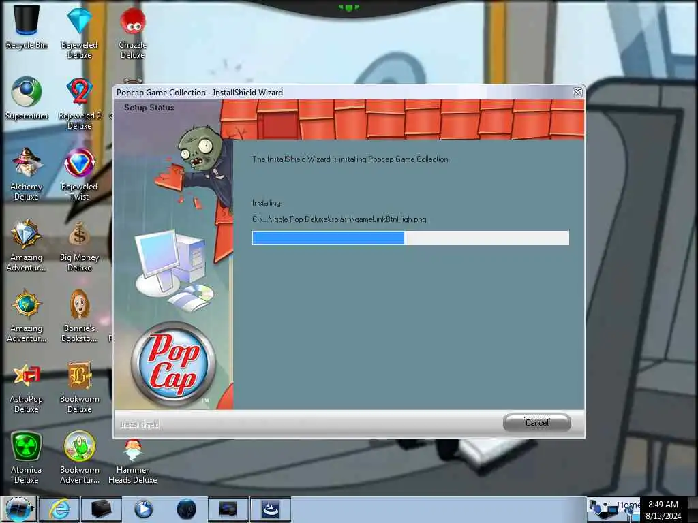Open the dark screen taskbar application
This screenshot has width=698, height=523.
(x=228, y=509)
